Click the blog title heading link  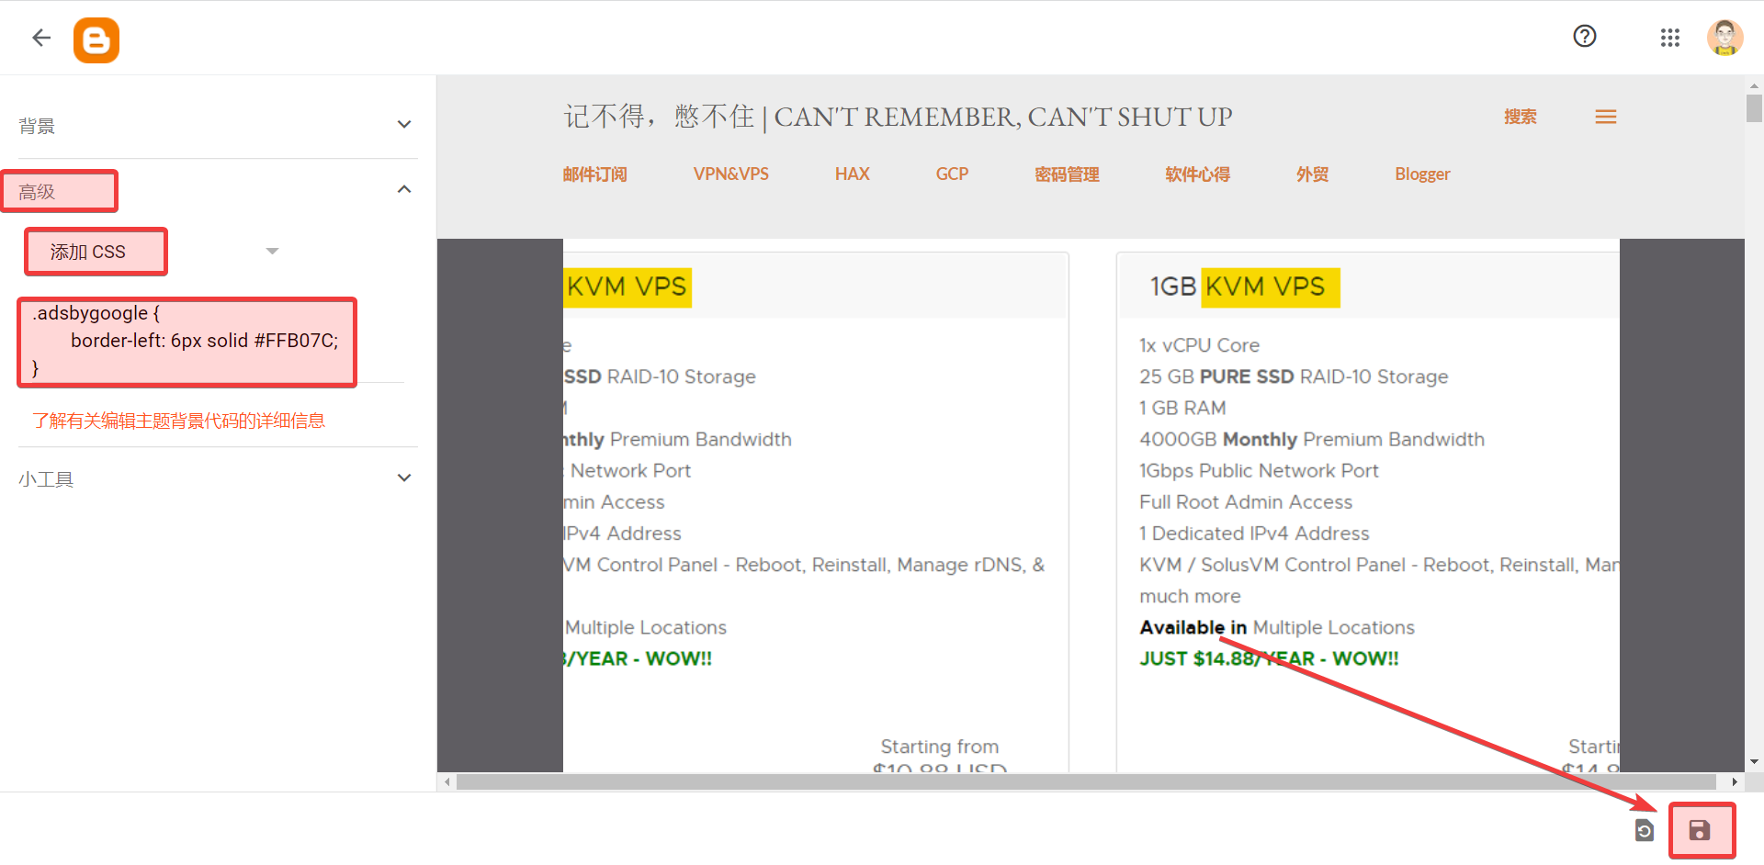(x=898, y=118)
